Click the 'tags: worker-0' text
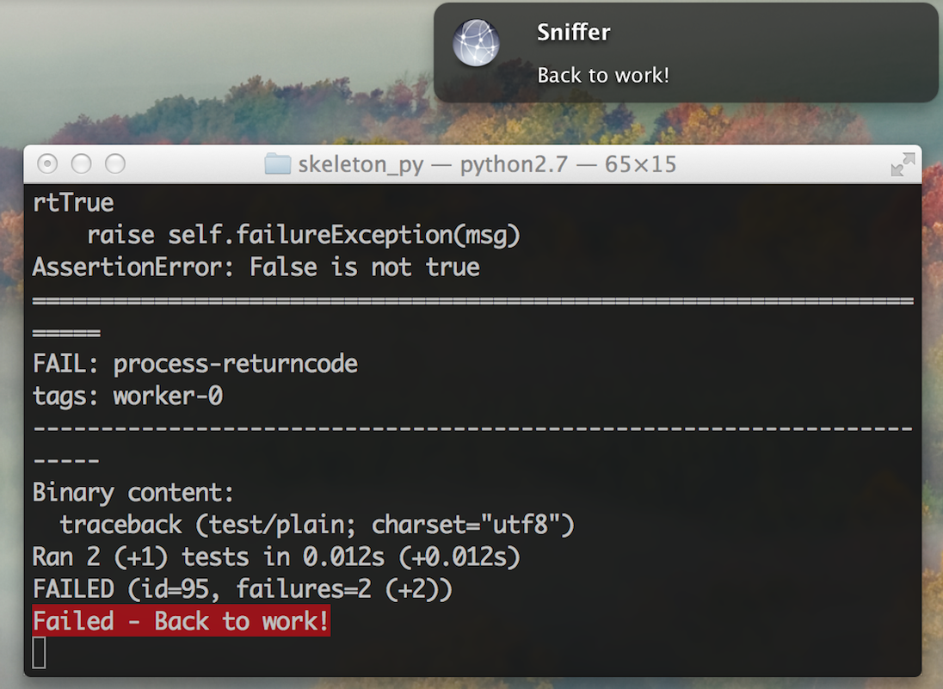The width and height of the screenshot is (943, 689). pyautogui.click(x=127, y=397)
